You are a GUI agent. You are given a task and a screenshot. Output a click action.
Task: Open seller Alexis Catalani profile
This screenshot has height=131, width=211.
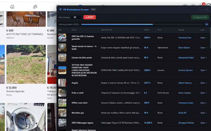point(185,93)
